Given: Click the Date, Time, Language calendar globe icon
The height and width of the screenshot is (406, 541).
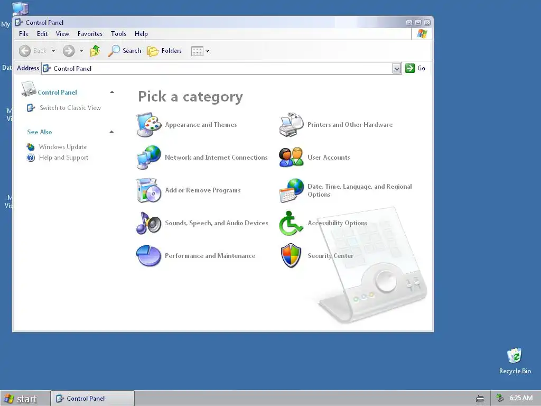Looking at the screenshot, I should (x=291, y=190).
